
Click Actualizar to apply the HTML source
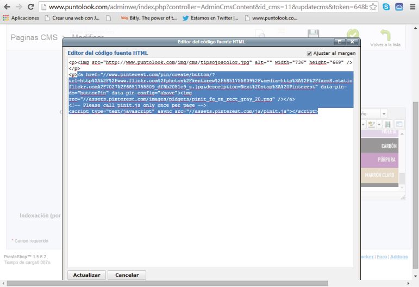(x=86, y=275)
